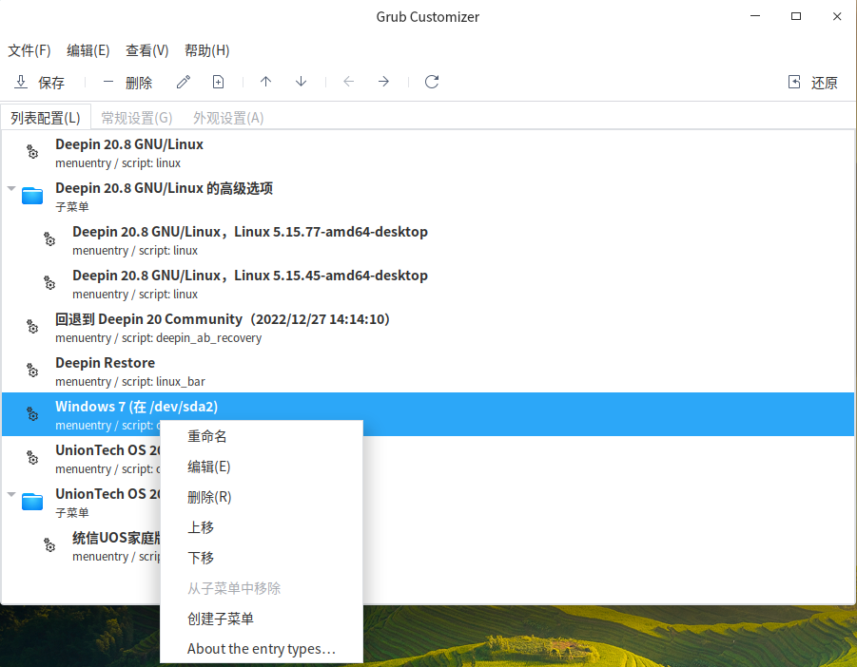The height and width of the screenshot is (667, 857).
Task: Switch to 外观设置(A) tab
Action: click(228, 118)
